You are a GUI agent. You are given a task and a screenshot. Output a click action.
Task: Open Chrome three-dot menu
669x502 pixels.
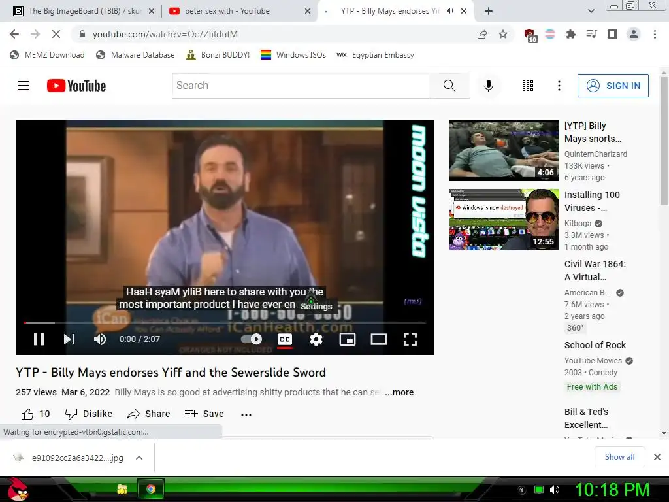(x=655, y=34)
